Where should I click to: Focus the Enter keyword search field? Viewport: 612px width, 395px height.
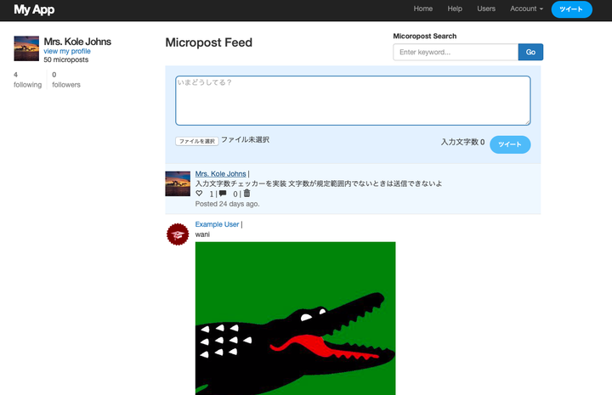click(x=456, y=52)
